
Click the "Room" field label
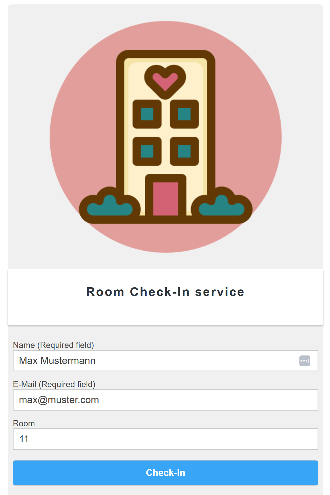pos(24,423)
